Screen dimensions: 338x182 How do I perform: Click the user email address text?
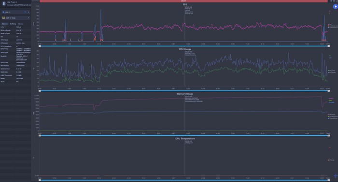tap(19, 5)
